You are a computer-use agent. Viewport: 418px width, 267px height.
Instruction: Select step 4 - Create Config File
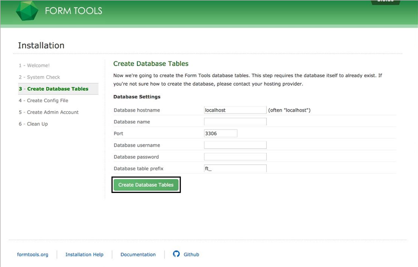pos(43,101)
